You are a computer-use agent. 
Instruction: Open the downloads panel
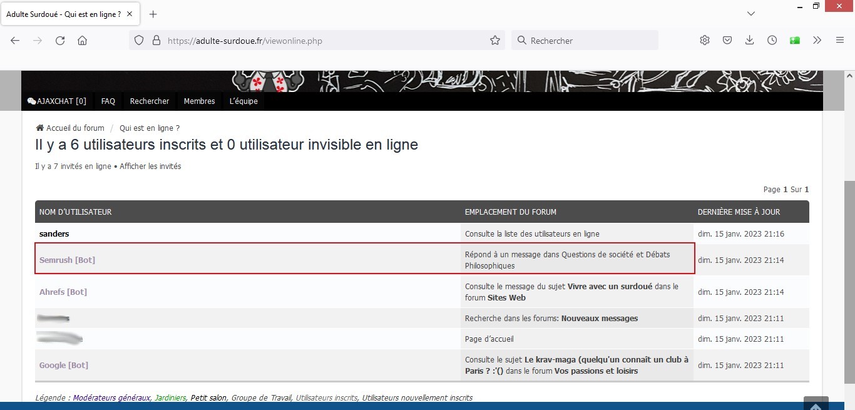(x=750, y=40)
